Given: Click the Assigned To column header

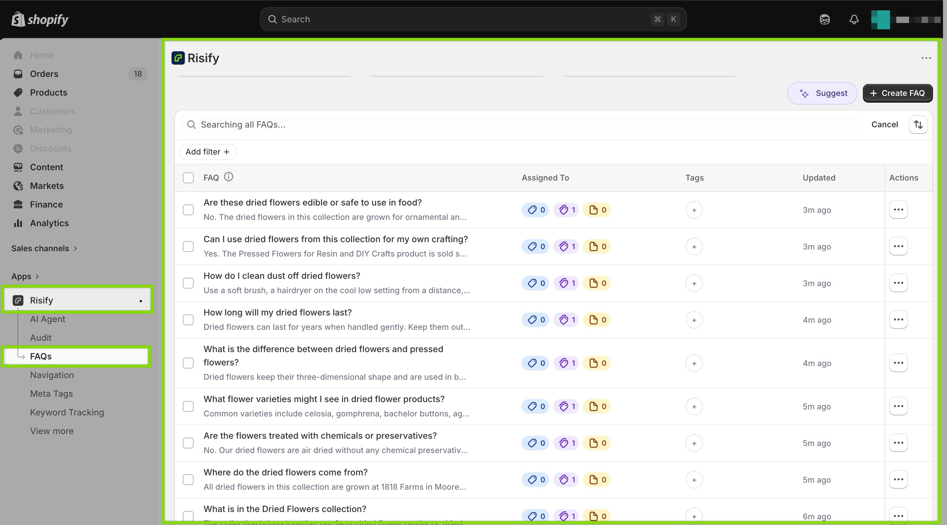Looking at the screenshot, I should (545, 178).
